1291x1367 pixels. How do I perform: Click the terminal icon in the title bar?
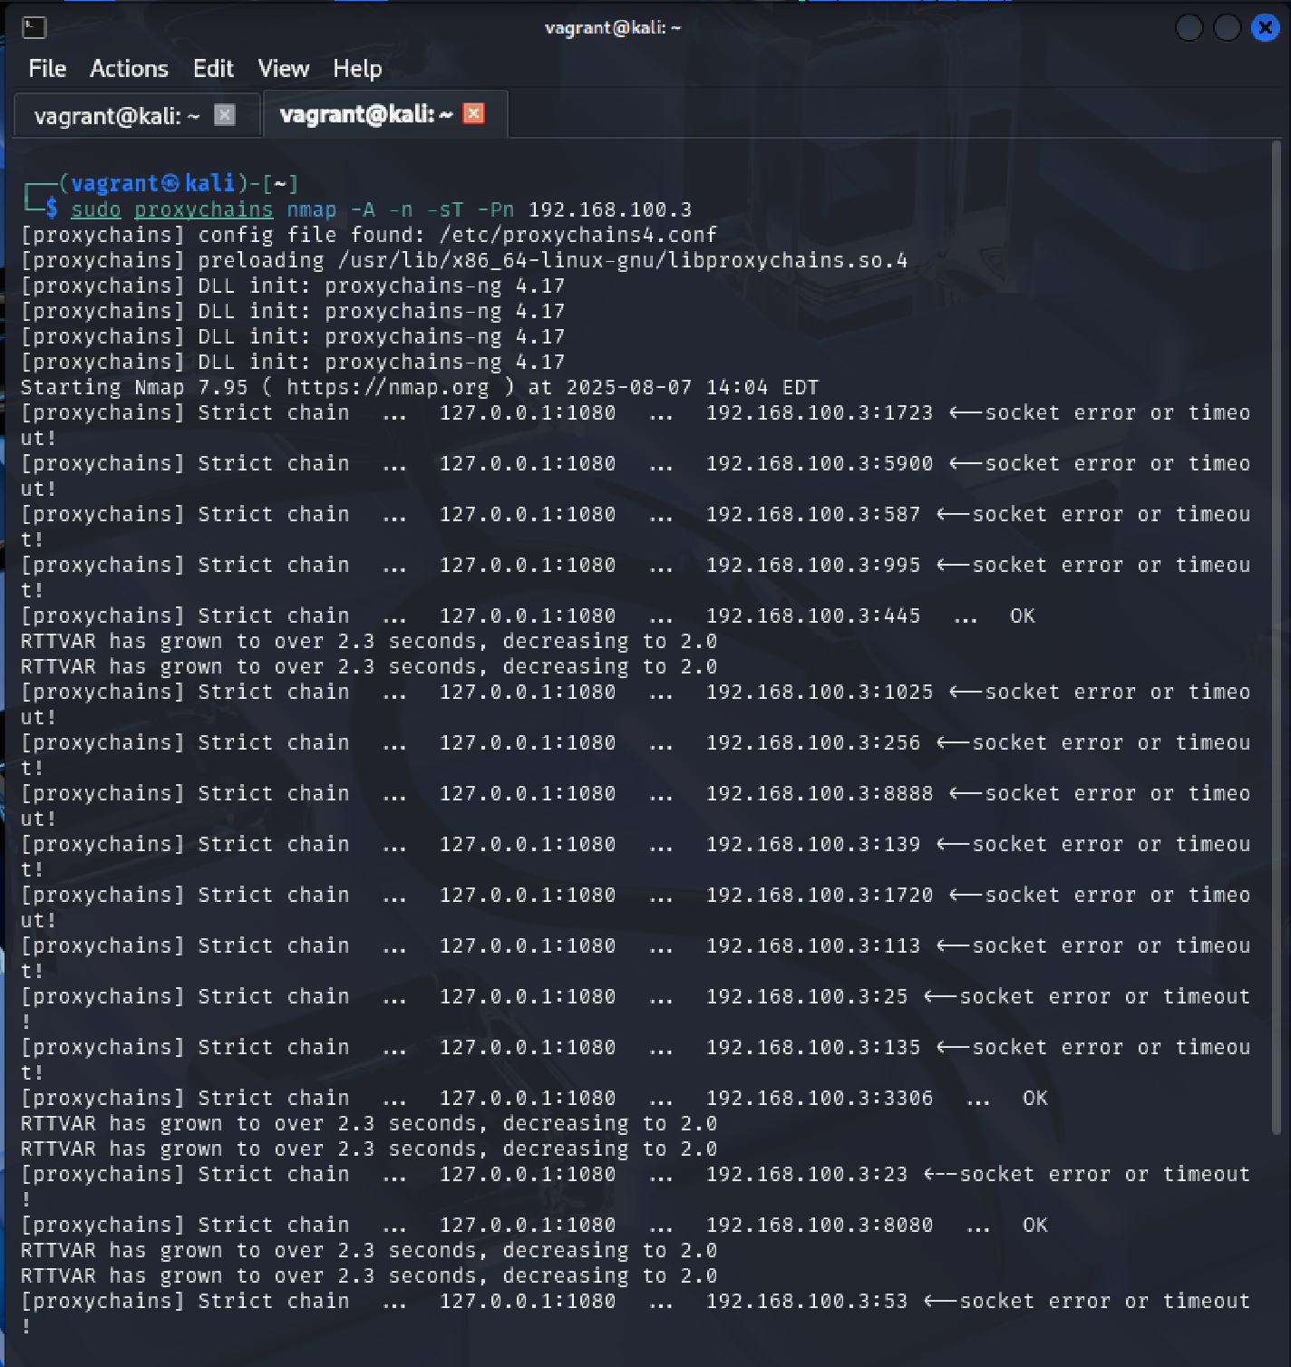[x=34, y=28]
